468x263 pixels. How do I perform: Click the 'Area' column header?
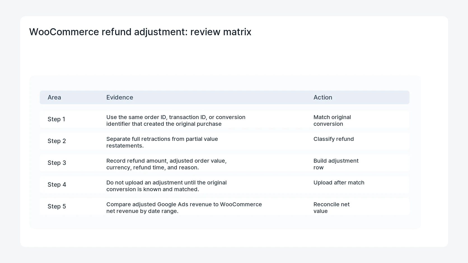coord(54,97)
